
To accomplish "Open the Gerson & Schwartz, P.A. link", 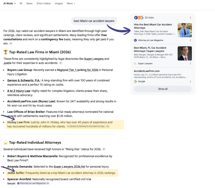I will click(x=24, y=80).
